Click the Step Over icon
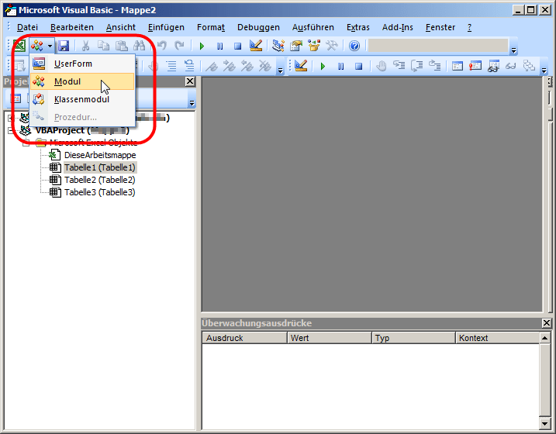 pos(417,66)
